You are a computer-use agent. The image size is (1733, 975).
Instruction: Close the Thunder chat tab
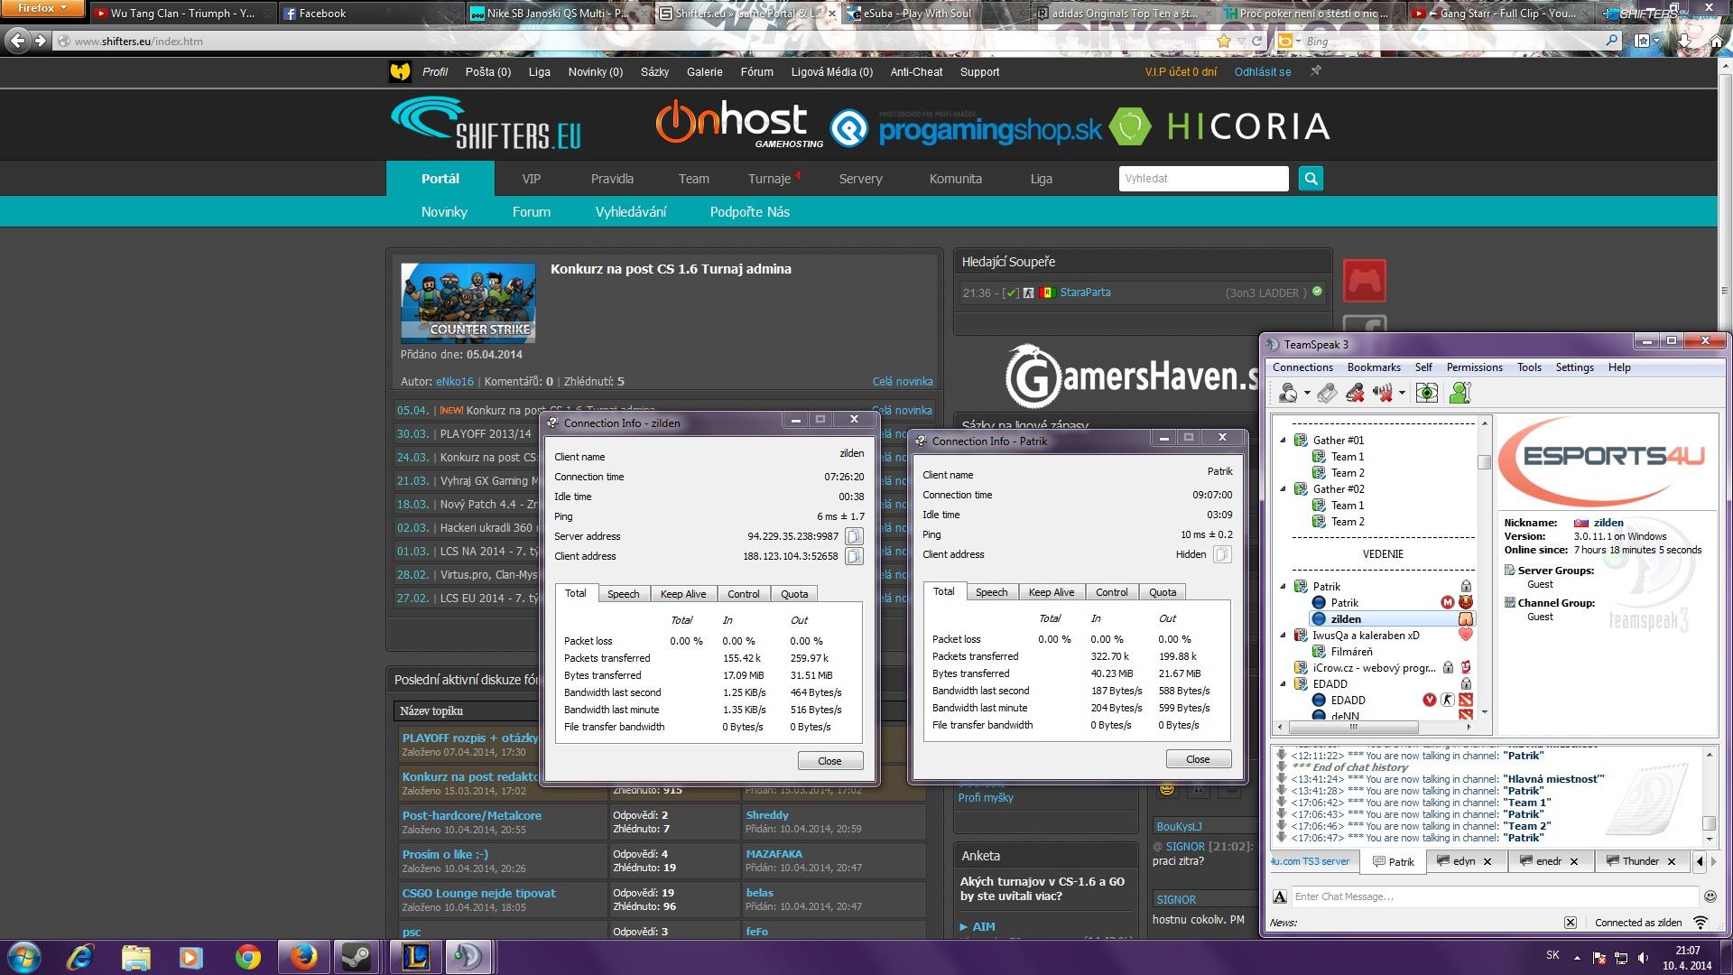click(1671, 861)
